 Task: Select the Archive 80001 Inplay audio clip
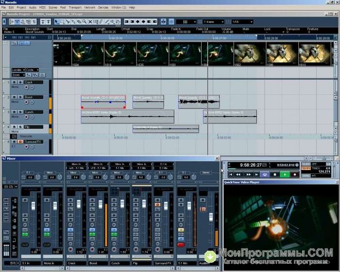(x=127, y=116)
